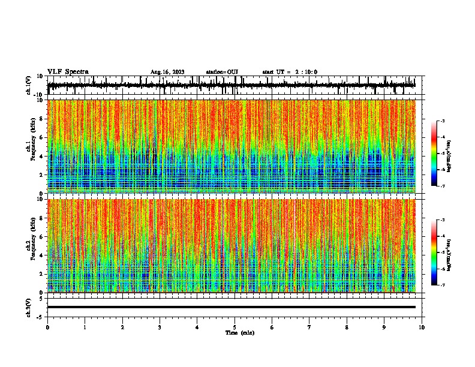Click the 'Time (min)' axis label
The height and width of the screenshot is (367, 475).
pyautogui.click(x=240, y=333)
